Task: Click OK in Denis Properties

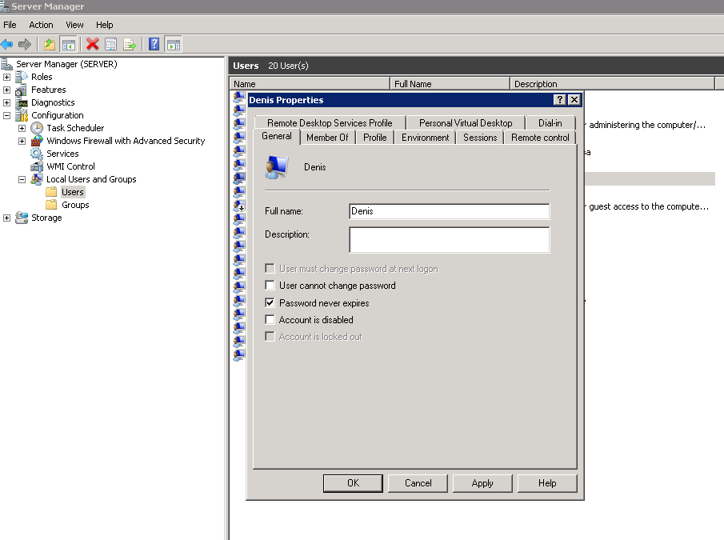Action: (x=353, y=483)
